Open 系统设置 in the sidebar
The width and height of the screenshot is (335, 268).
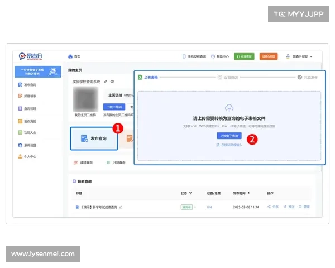[x=27, y=145]
